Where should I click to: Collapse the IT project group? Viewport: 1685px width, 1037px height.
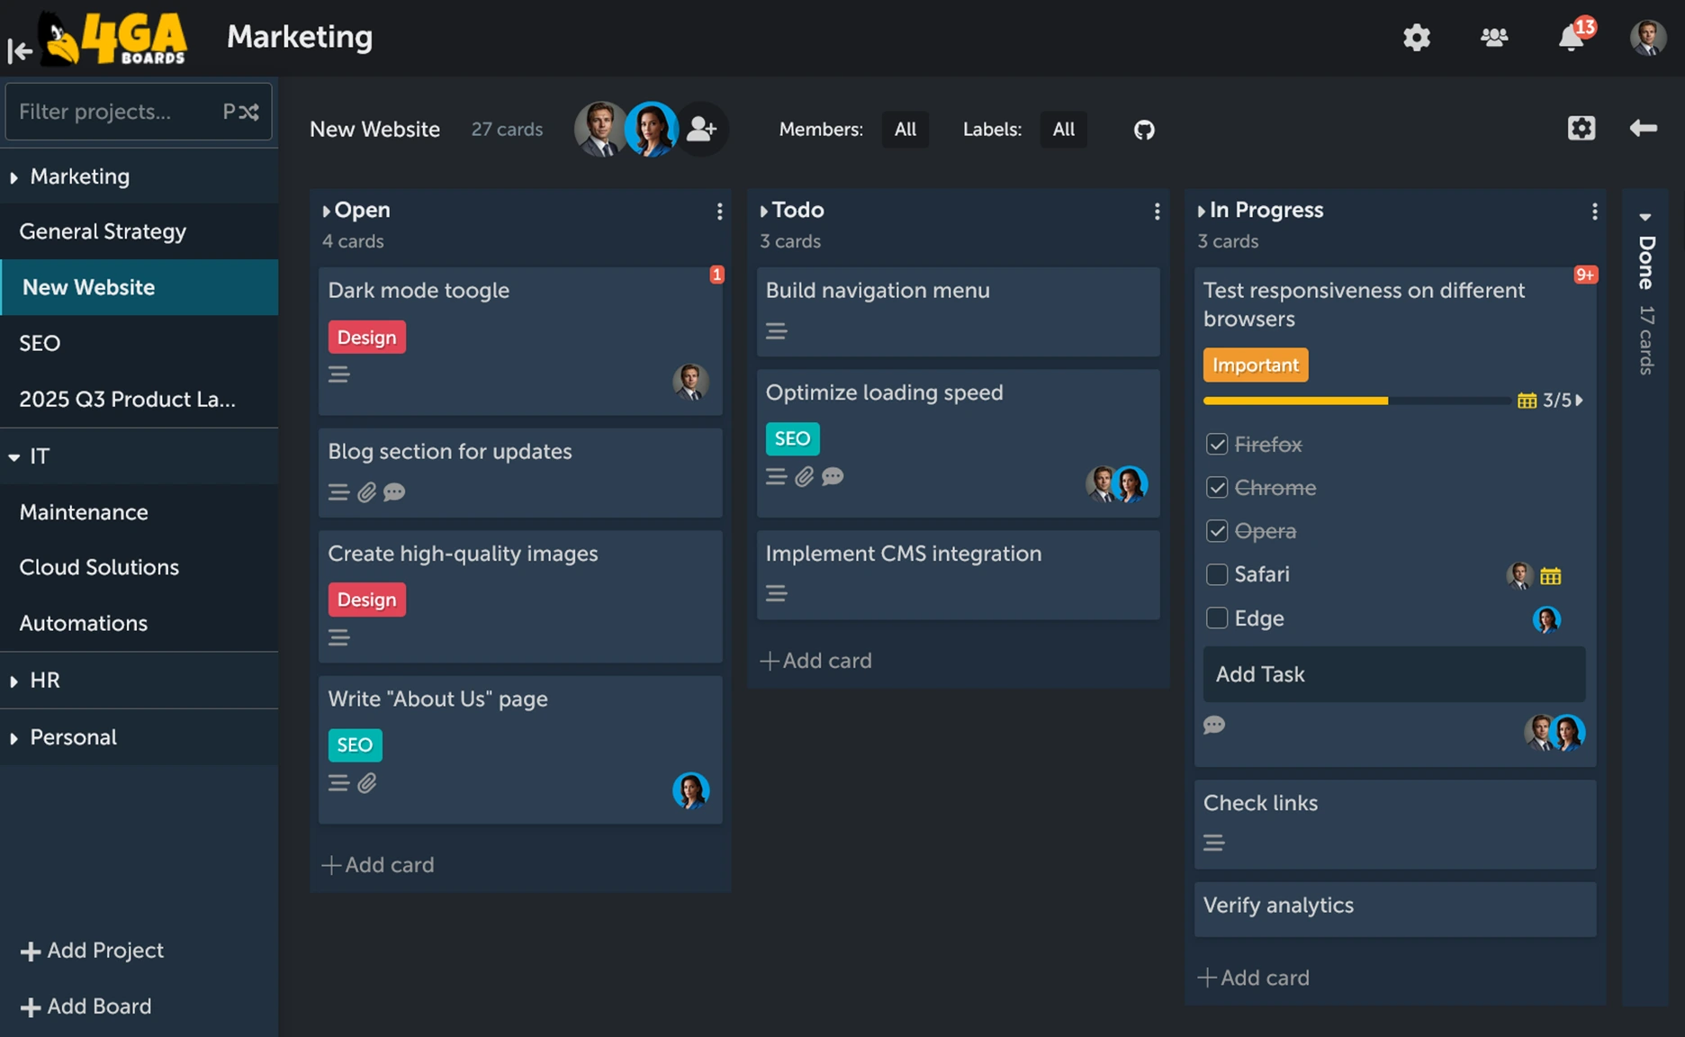(14, 456)
